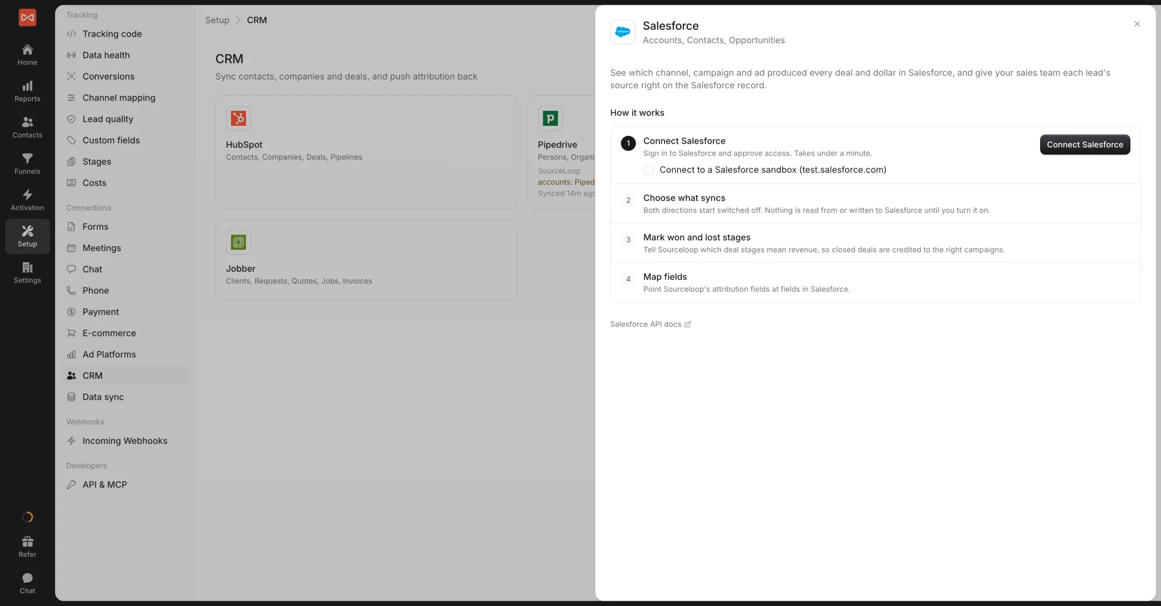The height and width of the screenshot is (606, 1161).
Task: Open Payment connections
Action: coord(125,312)
